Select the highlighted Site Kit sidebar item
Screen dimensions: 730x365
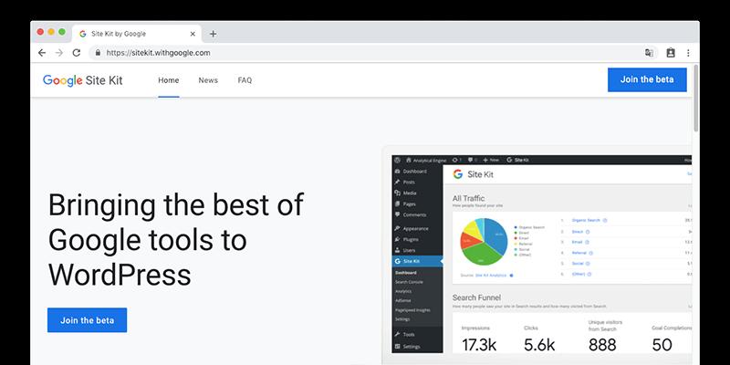click(418, 261)
